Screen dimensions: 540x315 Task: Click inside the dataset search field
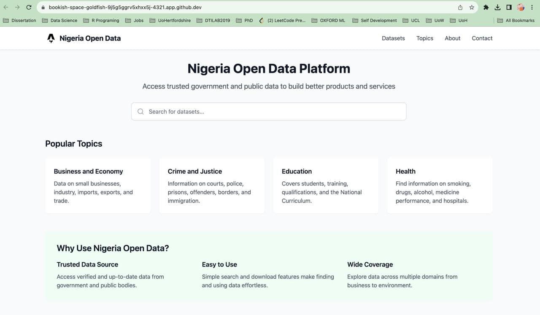(269, 111)
